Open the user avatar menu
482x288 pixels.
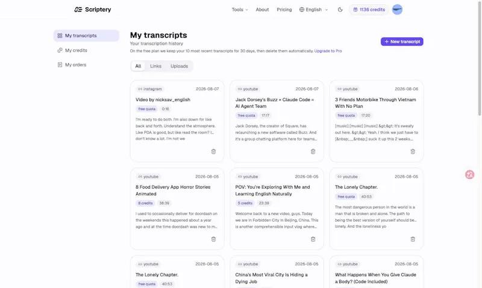397,10
